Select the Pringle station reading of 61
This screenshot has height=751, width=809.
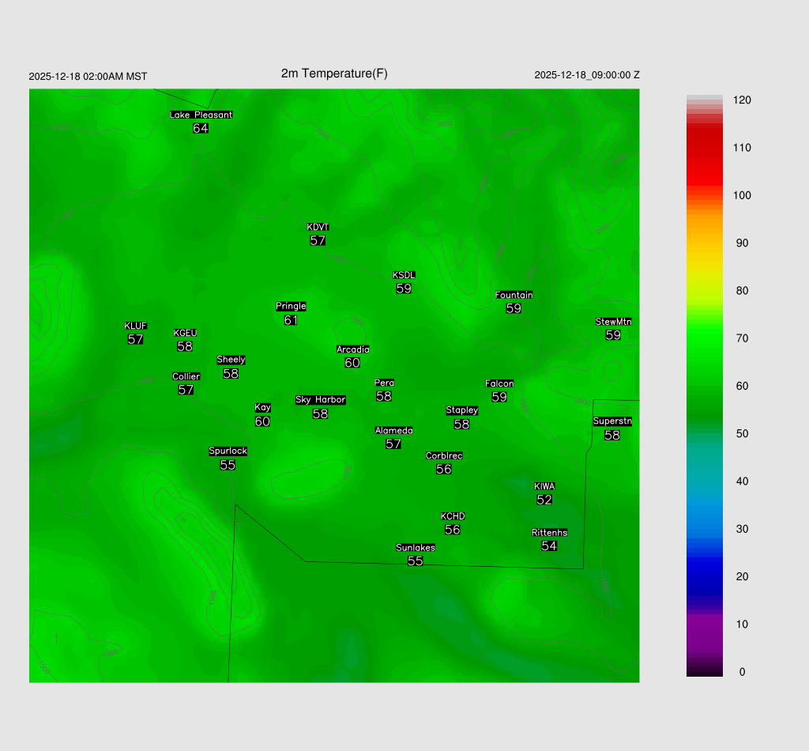[291, 320]
